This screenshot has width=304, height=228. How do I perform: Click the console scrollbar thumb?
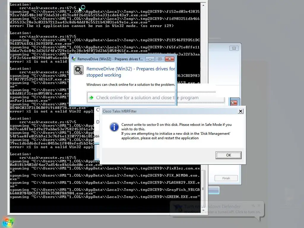pyautogui.click(x=203, y=189)
